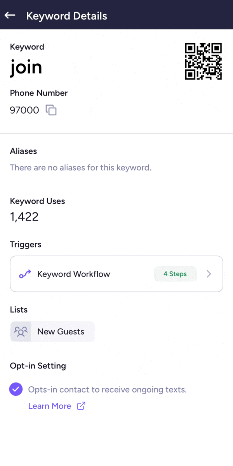Tap the QR code image
The width and height of the screenshot is (233, 466).
(x=203, y=61)
